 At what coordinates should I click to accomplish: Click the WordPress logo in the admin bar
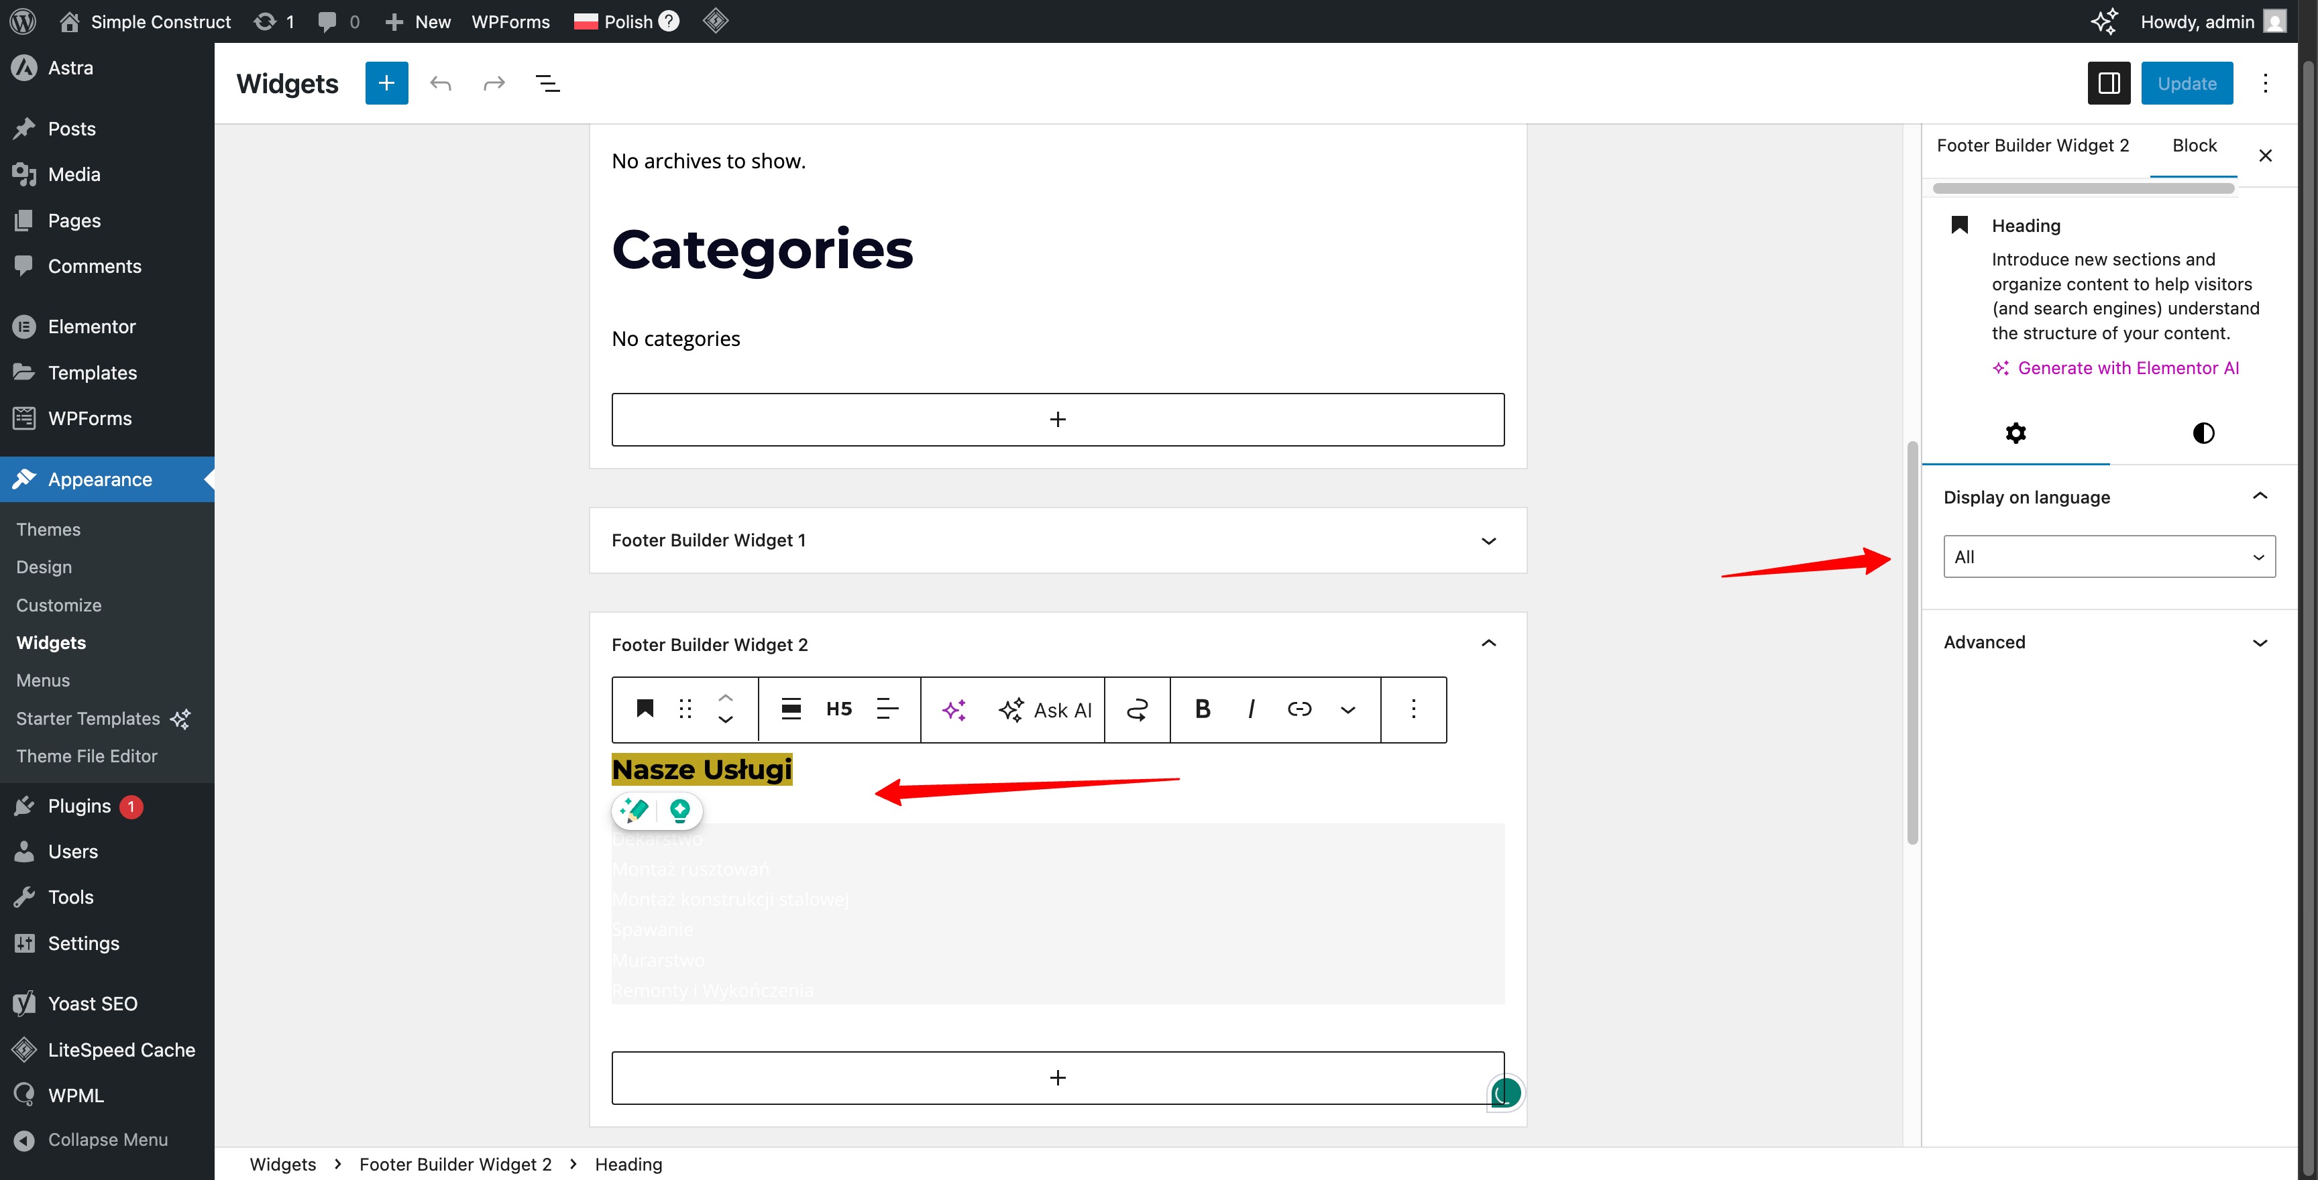[x=23, y=21]
